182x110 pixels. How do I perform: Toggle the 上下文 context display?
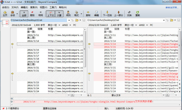[x=50, y=14]
